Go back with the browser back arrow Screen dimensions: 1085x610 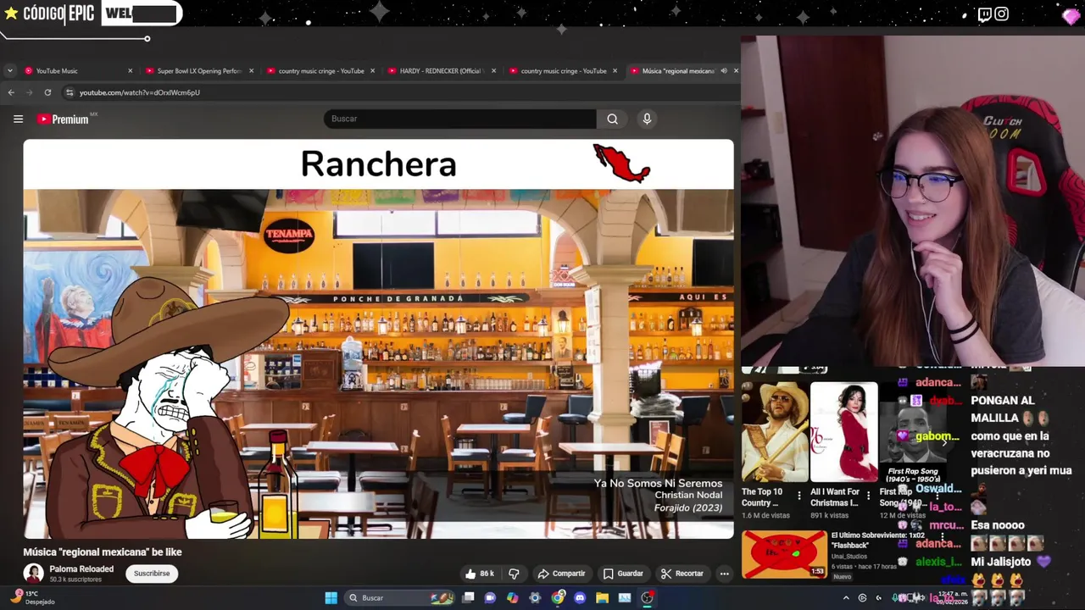click(11, 92)
